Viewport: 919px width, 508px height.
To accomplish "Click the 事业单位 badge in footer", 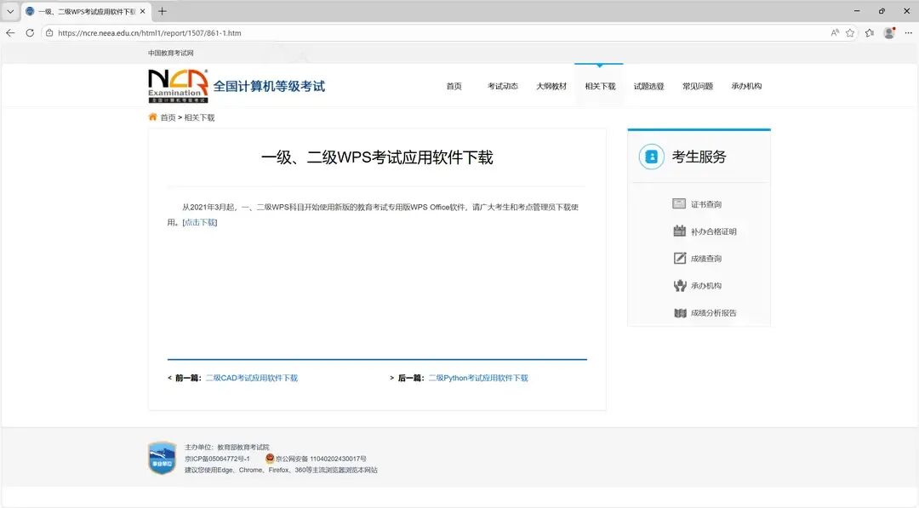I will click(162, 458).
